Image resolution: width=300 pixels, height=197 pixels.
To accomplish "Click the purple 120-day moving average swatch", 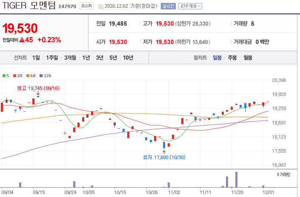I will pyautogui.click(x=41, y=76).
